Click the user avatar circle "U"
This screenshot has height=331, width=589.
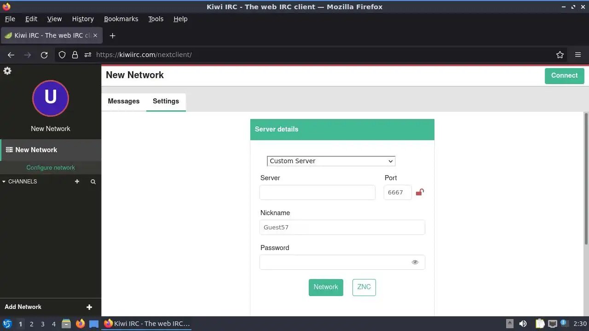tap(51, 98)
